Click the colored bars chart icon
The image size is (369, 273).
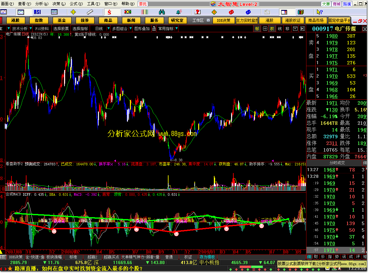pos(145,12)
